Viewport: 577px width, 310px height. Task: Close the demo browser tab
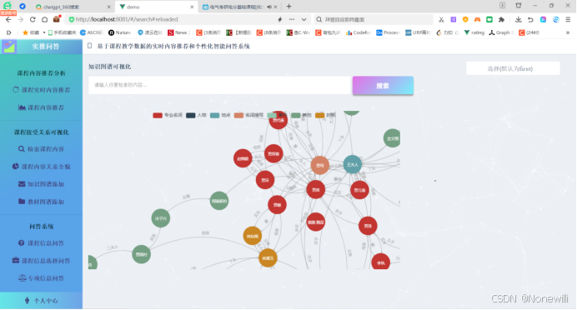pos(192,7)
